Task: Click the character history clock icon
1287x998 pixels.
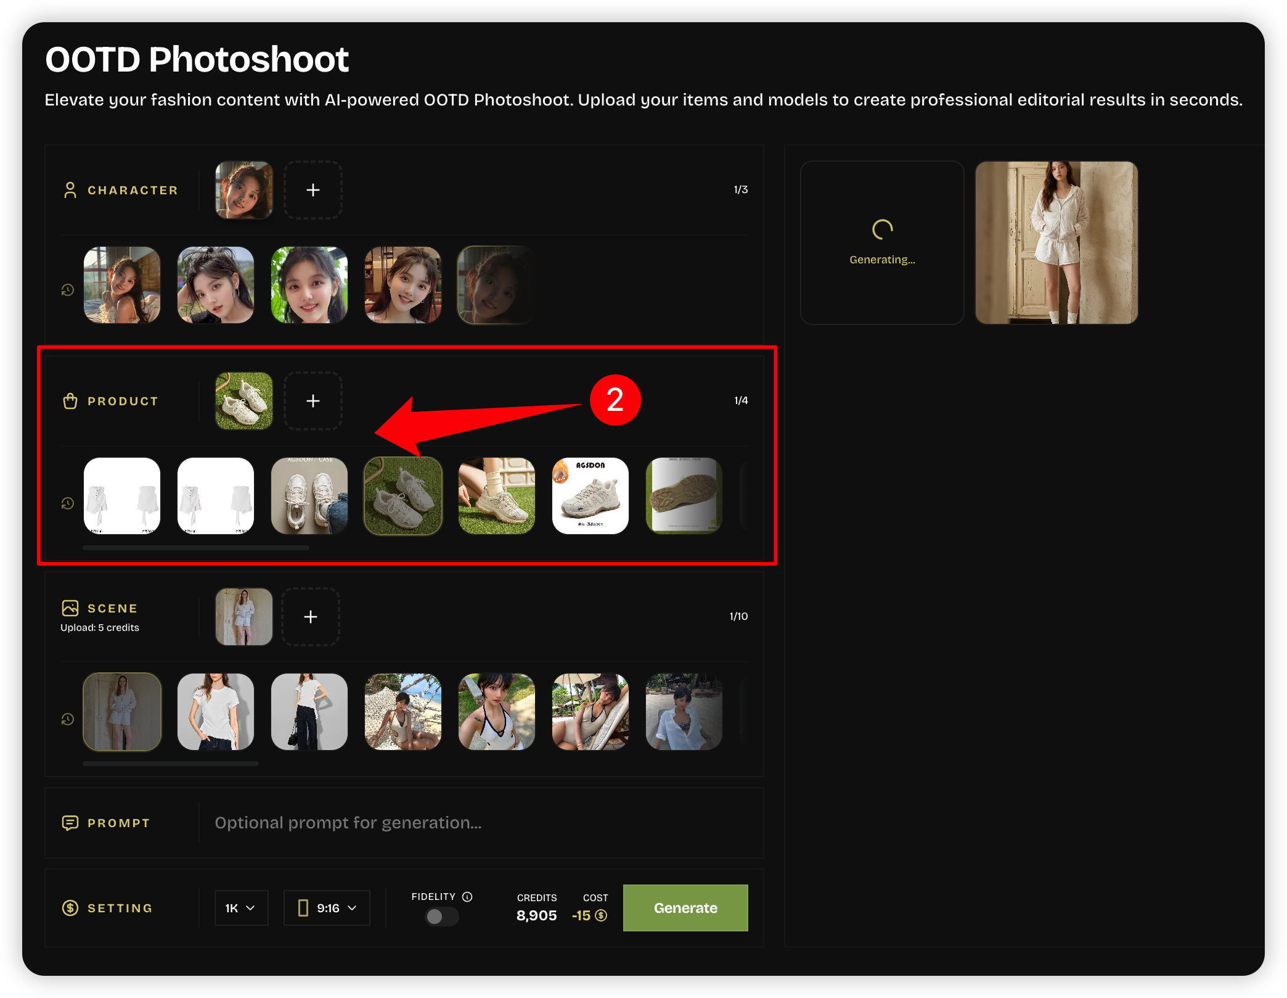Action: (68, 290)
